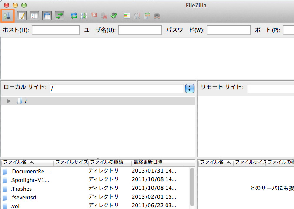Open the filename filters dialog icon
The image size is (294, 209).
127,16
